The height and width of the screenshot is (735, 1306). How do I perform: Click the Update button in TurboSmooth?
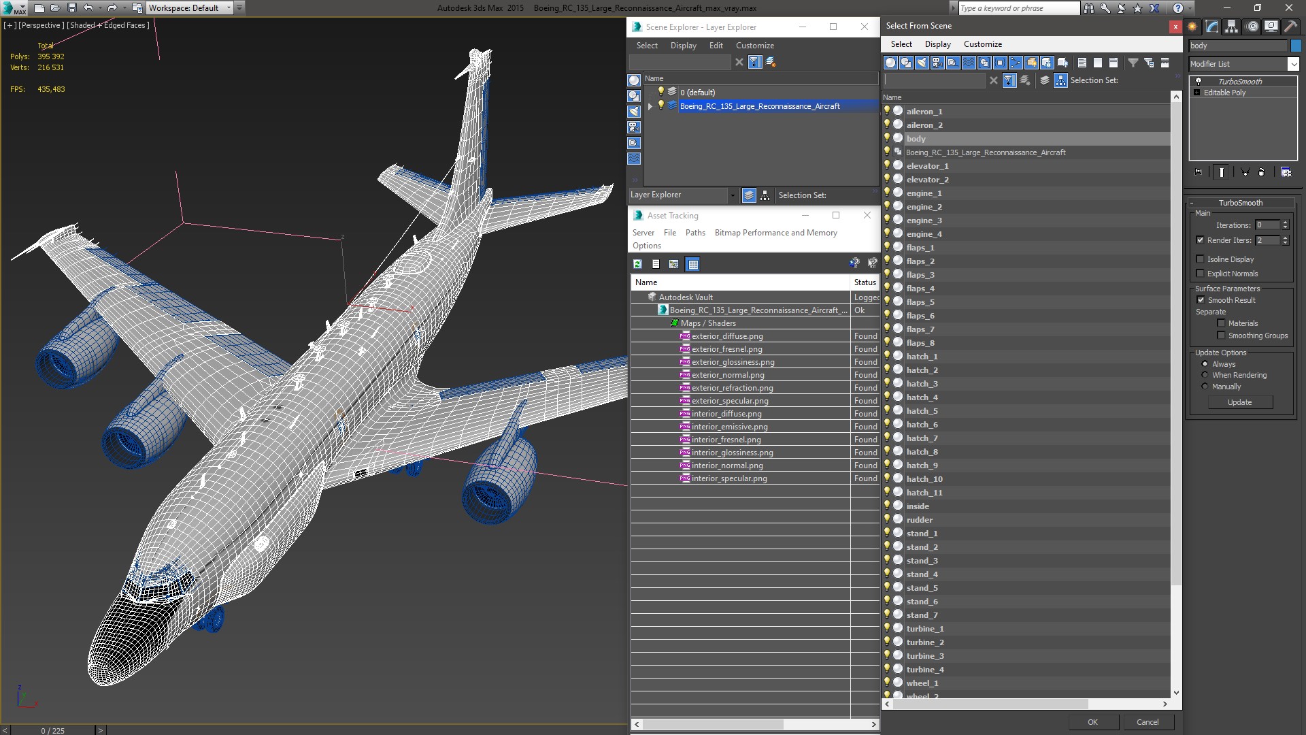tap(1239, 402)
